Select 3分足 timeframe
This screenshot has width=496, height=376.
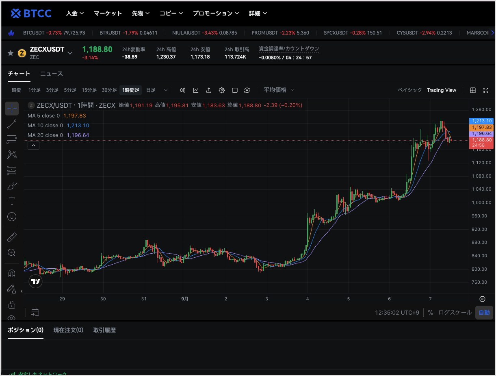tap(52, 90)
